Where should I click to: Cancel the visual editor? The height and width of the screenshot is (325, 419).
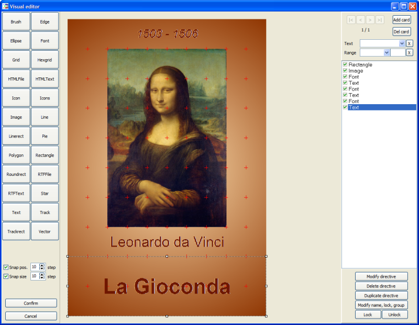(31, 316)
